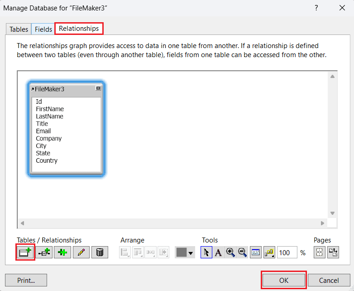This screenshot has height=291, width=354.
Task: Click the Duplicate selected objects icon
Action: point(62,252)
